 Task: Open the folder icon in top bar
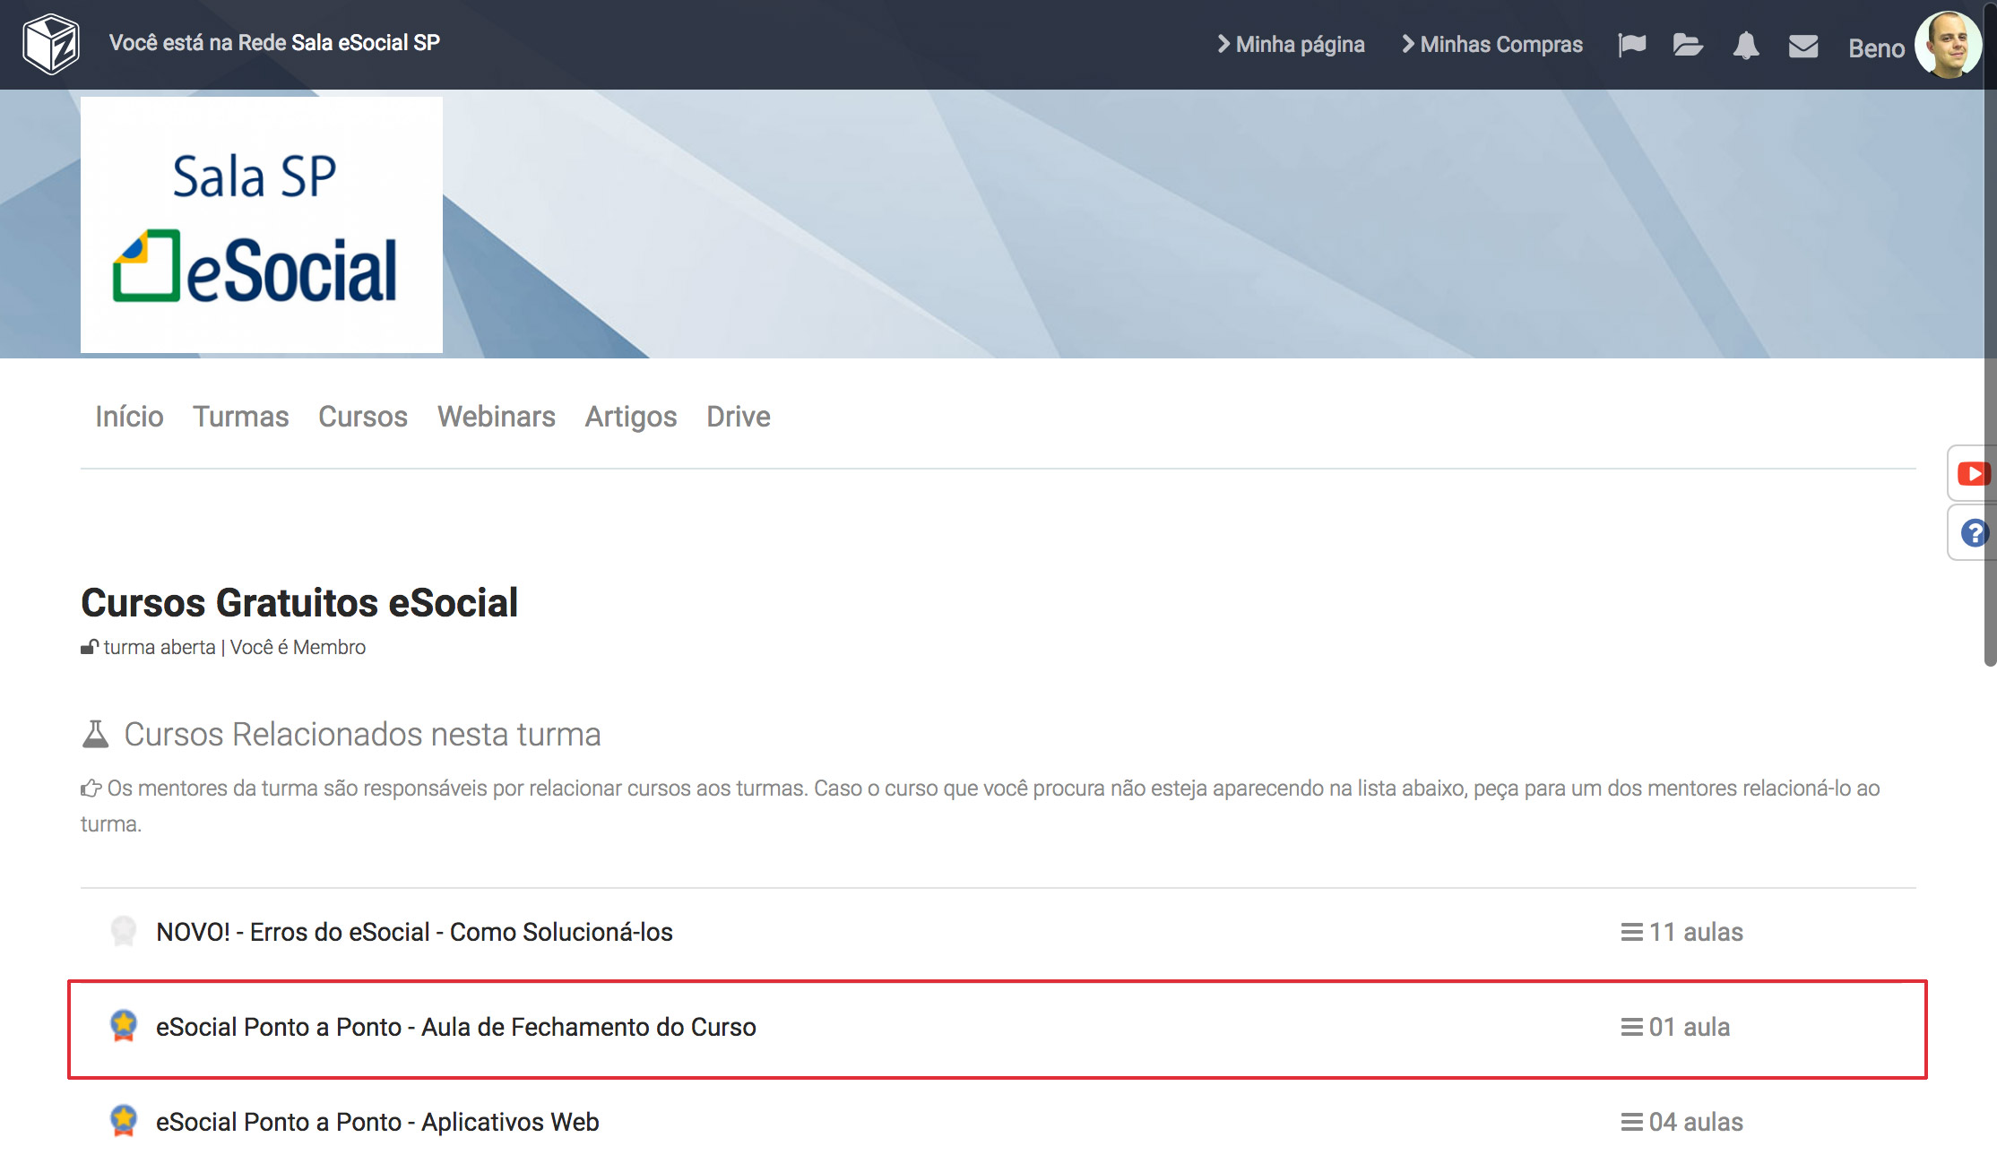[1688, 45]
